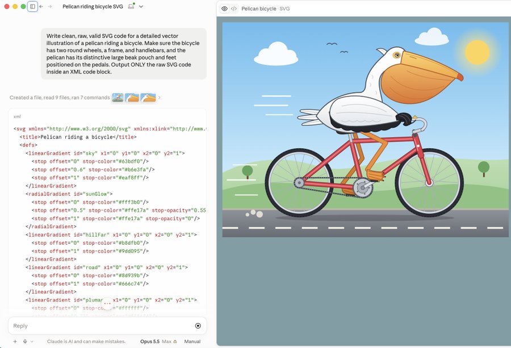Open the second pelican thumbnail image
The width and height of the screenshot is (511, 348).
pos(132,98)
